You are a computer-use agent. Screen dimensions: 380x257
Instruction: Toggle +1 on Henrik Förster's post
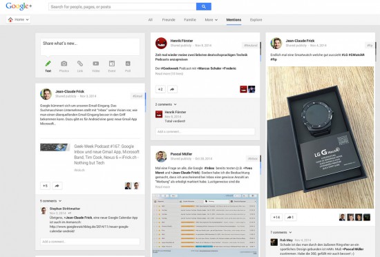click(160, 89)
